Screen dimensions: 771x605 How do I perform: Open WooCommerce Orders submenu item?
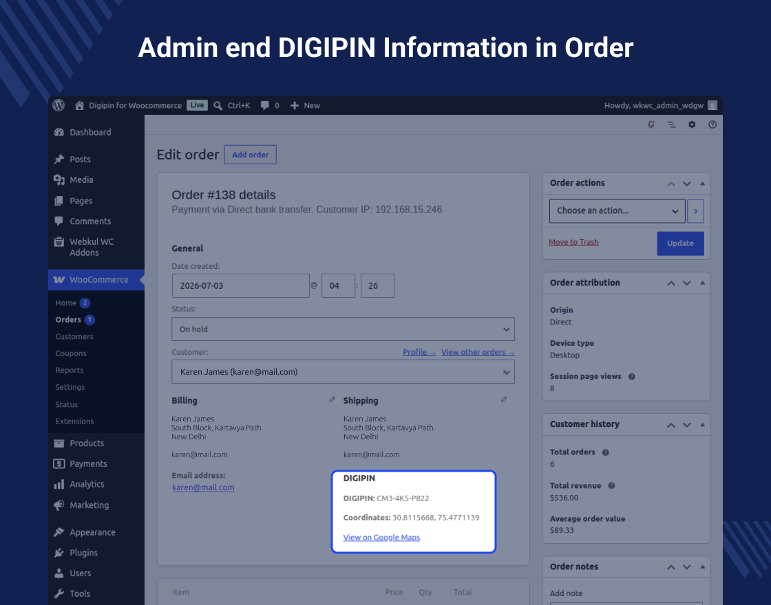pyautogui.click(x=68, y=320)
